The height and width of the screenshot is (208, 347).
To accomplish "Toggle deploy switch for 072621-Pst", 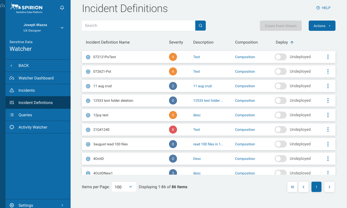I will [x=280, y=71].
